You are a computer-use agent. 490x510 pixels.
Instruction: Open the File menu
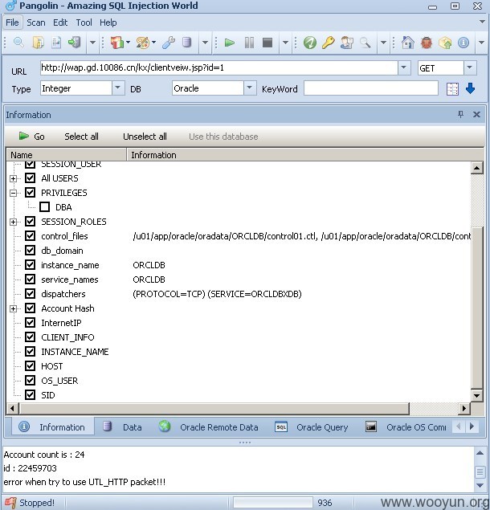[12, 22]
